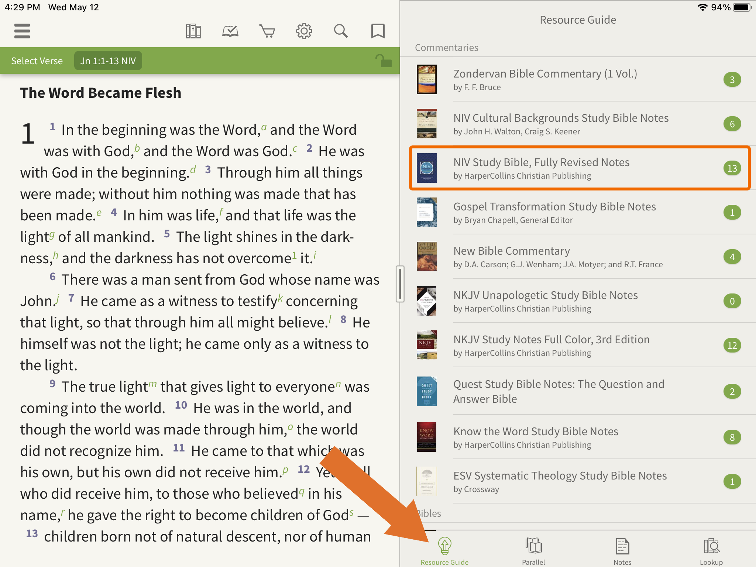
Task: Open the reading plan icon
Action: click(230, 31)
